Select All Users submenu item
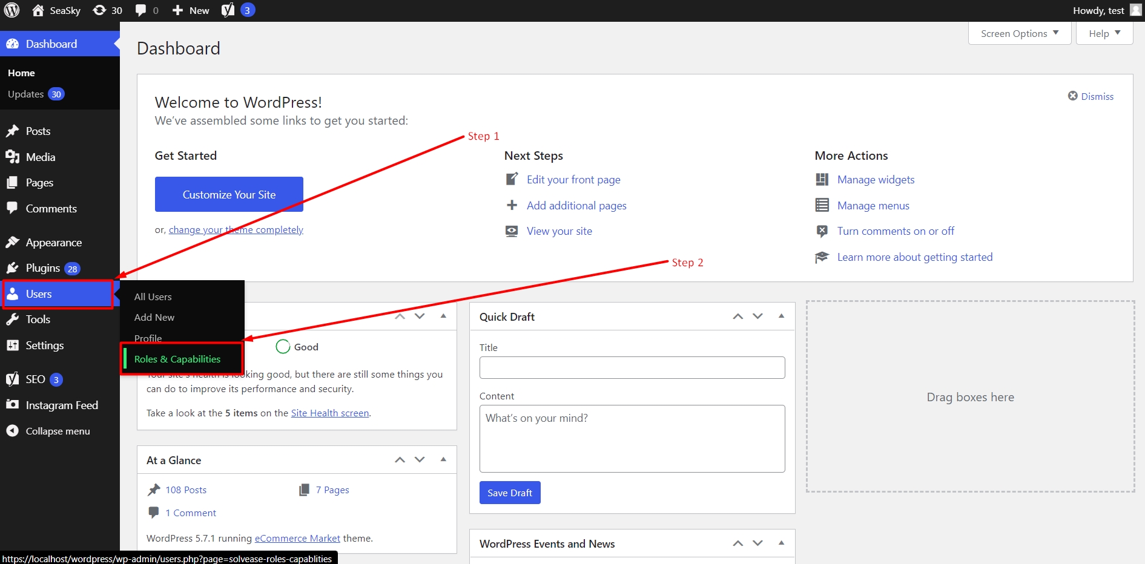This screenshot has height=564, width=1145. pyautogui.click(x=153, y=297)
